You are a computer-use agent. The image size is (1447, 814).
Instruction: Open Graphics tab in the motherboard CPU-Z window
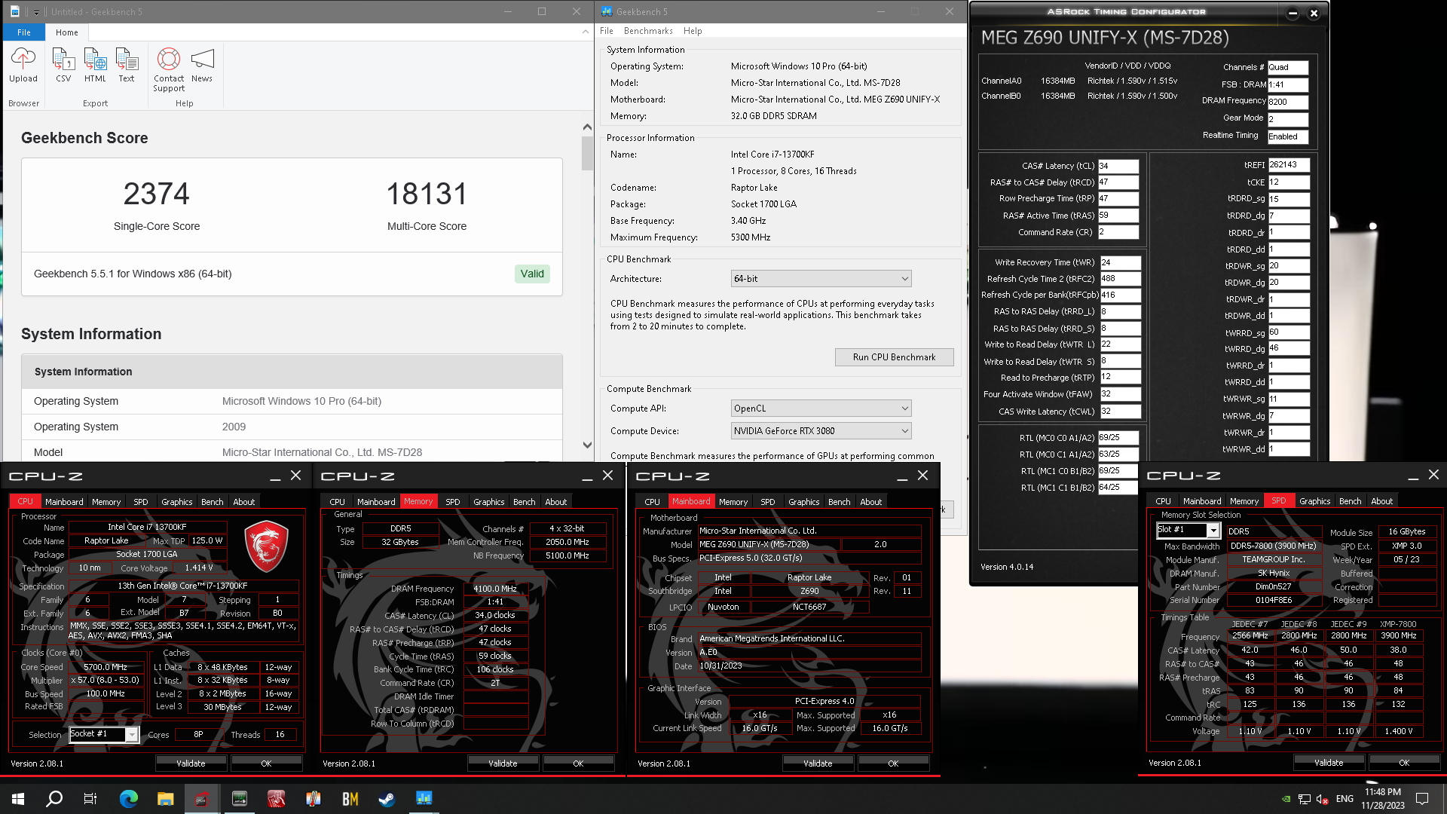coord(804,502)
